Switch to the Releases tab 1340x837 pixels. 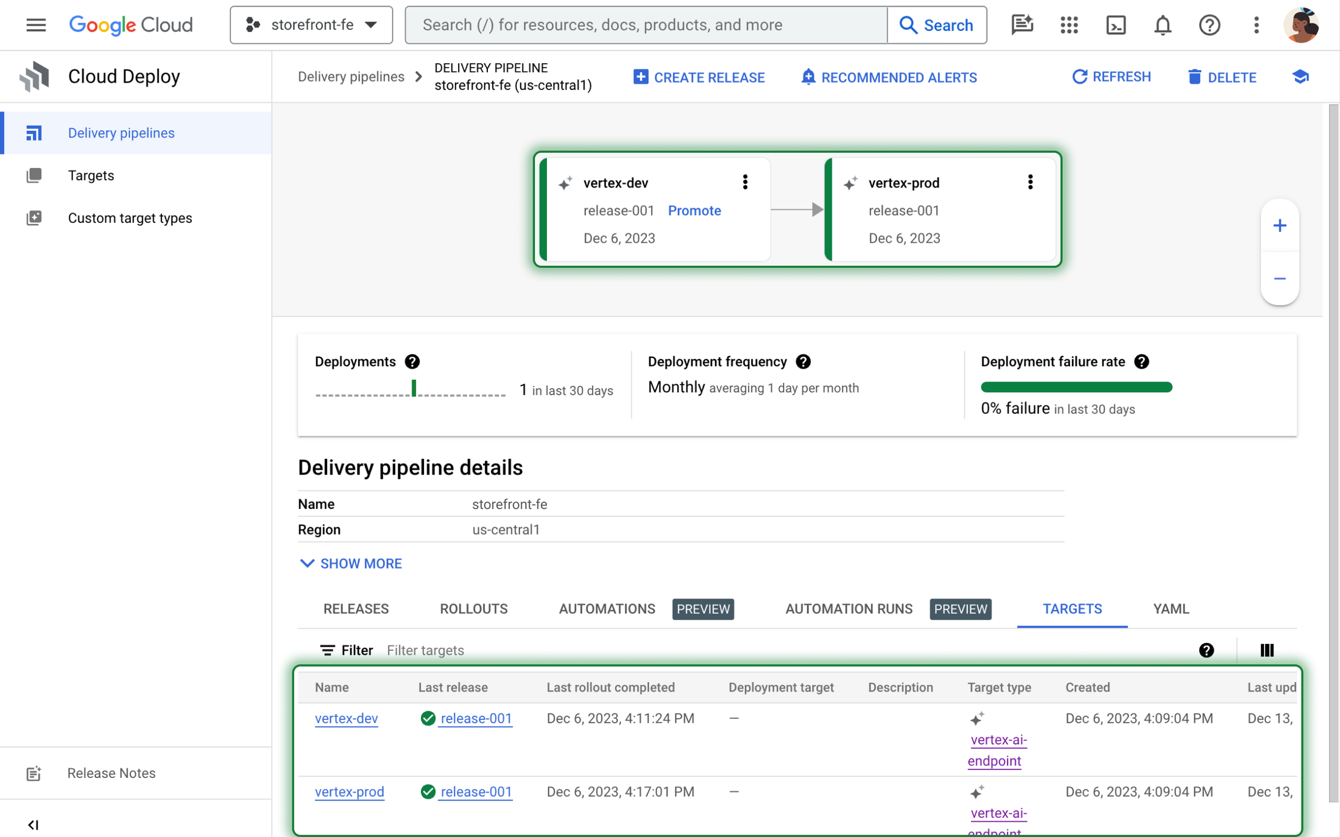[356, 609]
